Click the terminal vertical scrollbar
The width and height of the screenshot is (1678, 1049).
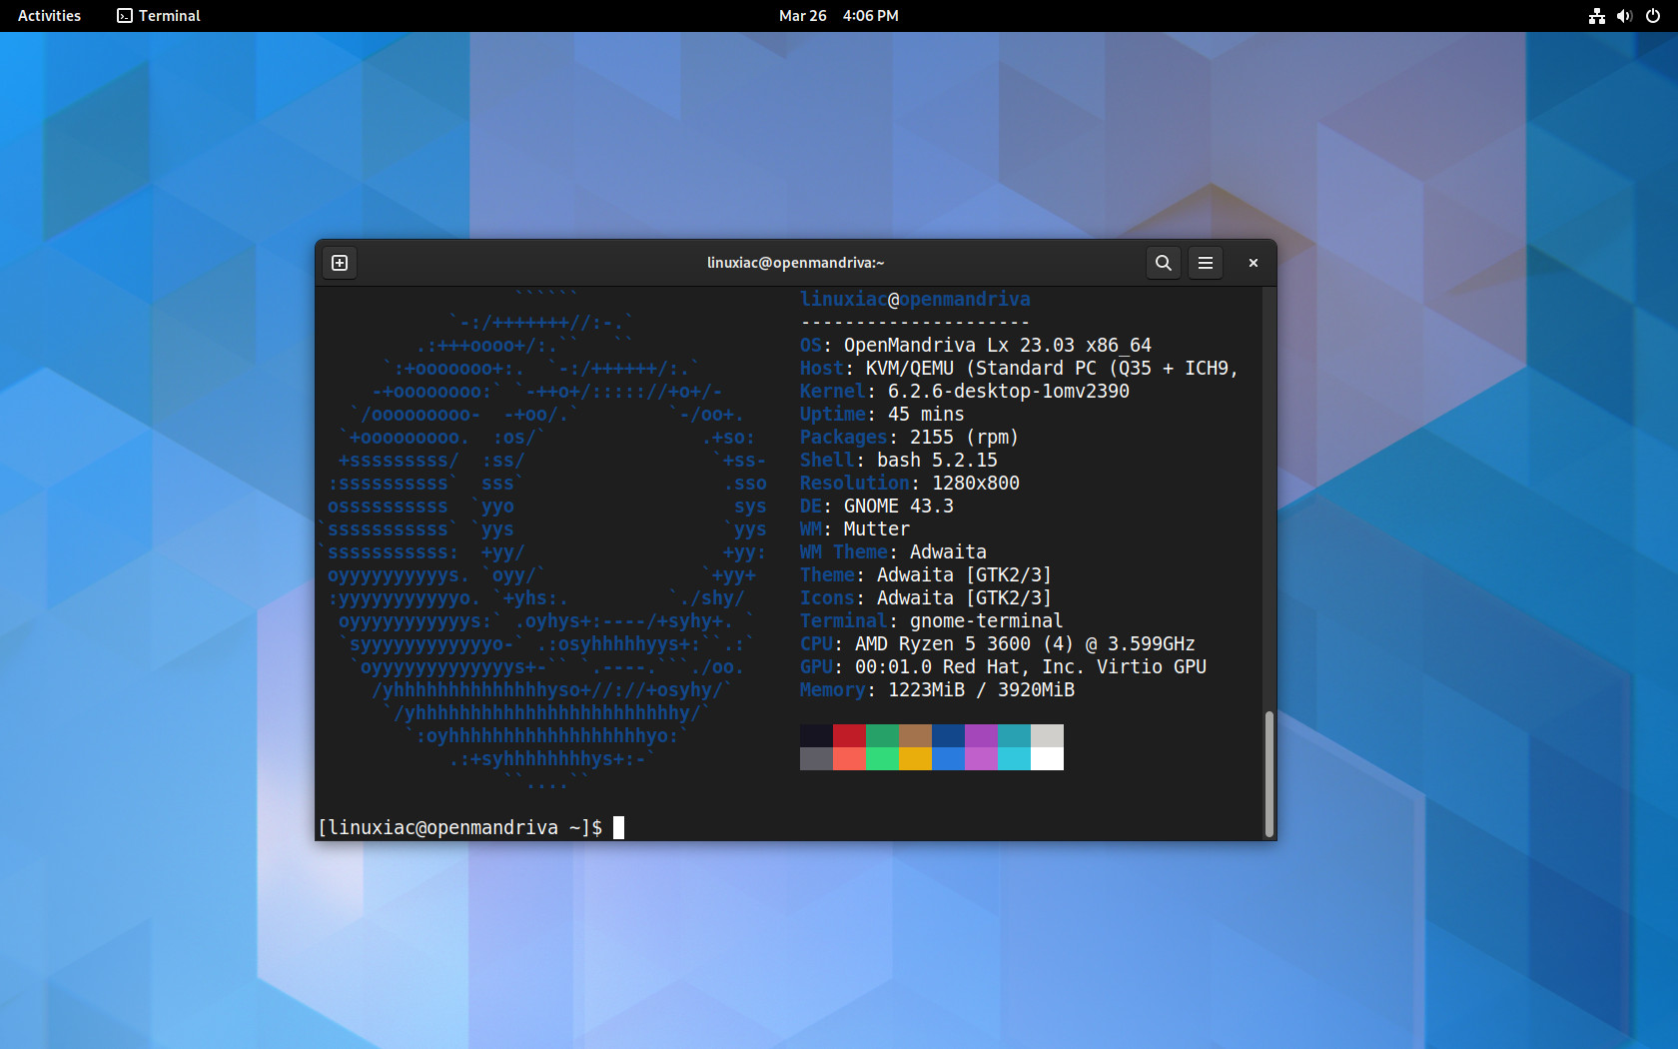click(x=1268, y=773)
